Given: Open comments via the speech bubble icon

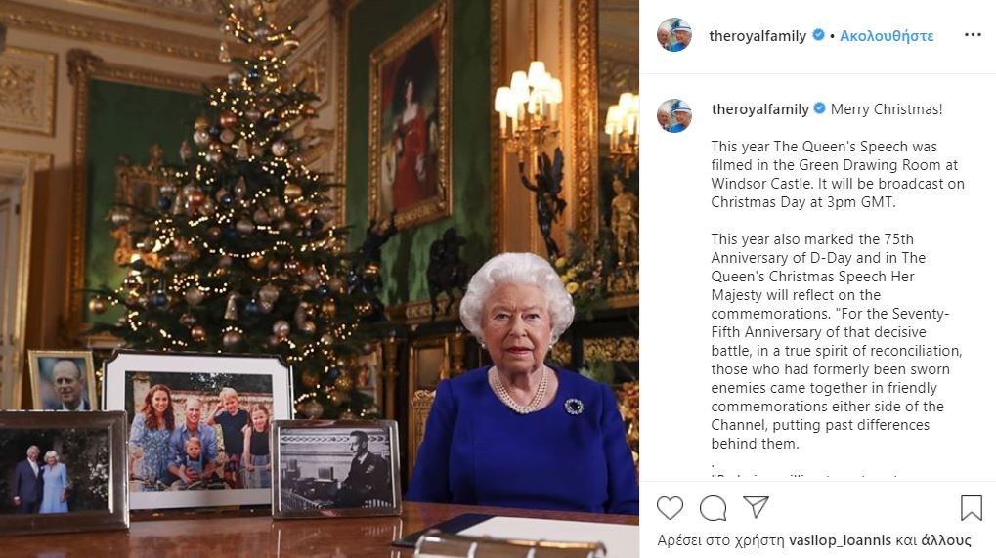Looking at the screenshot, I should click(x=714, y=508).
